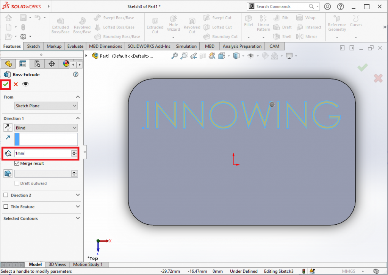Viewport: 388px width, 275px height.
Task: Open the ConfigurationManager tab icon
Action: coord(38,64)
